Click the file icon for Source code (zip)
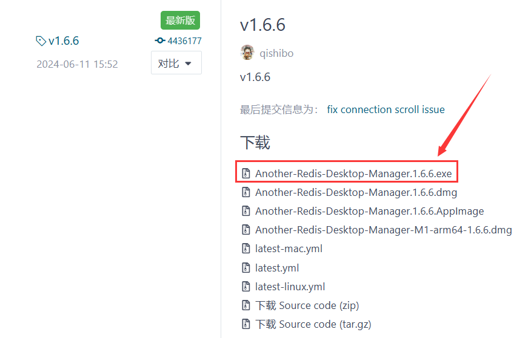Image resolution: width=531 pixels, height=338 pixels. (x=246, y=305)
